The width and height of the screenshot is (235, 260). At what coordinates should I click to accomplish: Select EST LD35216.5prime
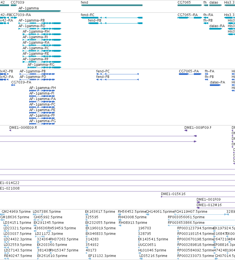[141, 259]
